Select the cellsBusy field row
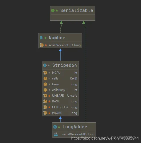This screenshot has width=141, height=143. tap(60, 90)
